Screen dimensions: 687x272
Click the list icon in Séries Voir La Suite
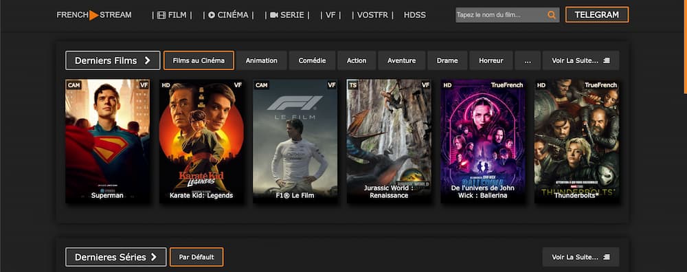607,257
